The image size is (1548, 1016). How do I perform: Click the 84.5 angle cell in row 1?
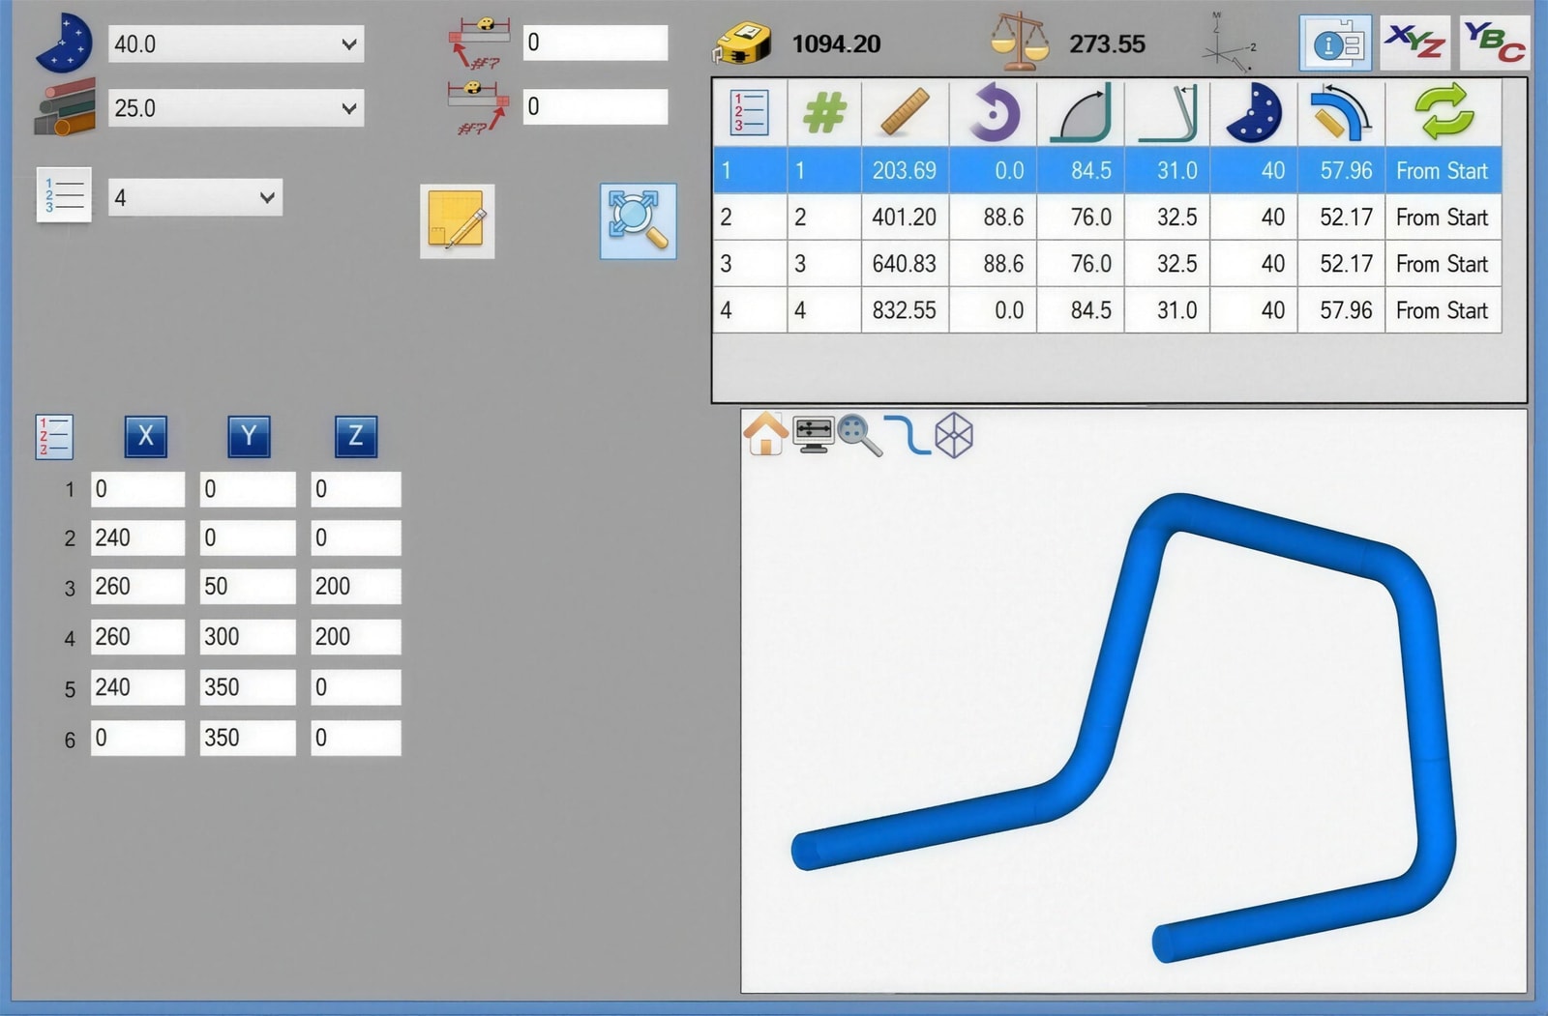point(1081,171)
